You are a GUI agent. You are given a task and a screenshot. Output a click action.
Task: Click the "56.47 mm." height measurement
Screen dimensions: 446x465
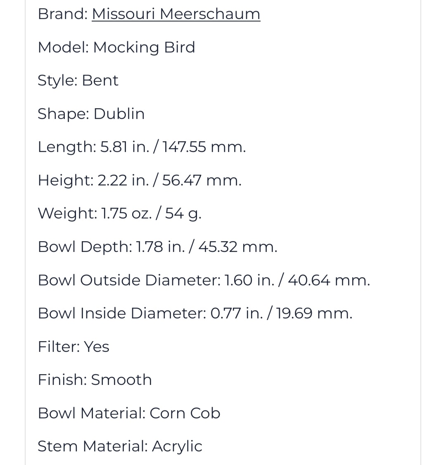tap(202, 180)
